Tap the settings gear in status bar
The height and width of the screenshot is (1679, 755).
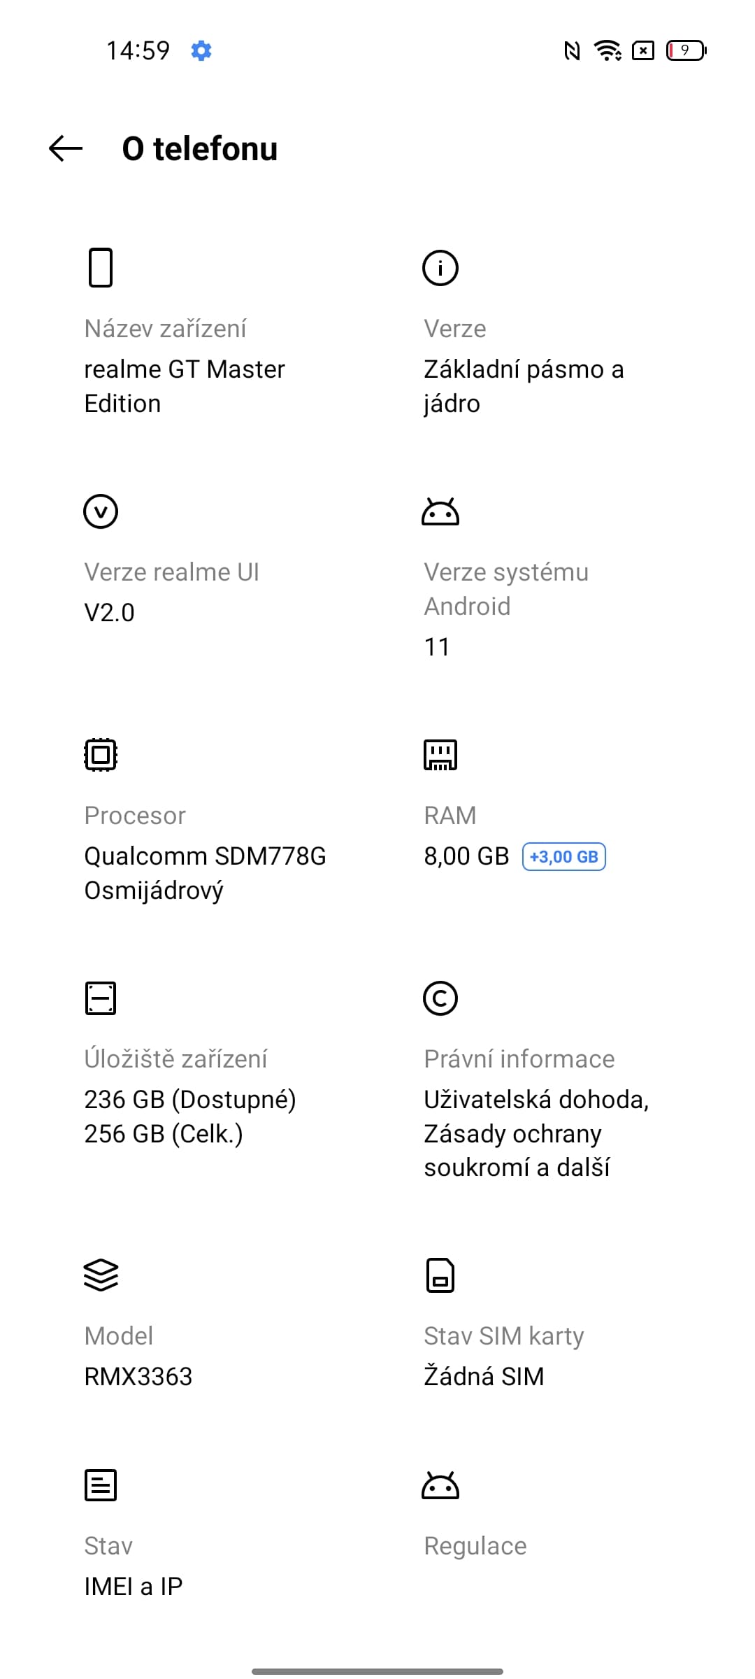pos(201,50)
